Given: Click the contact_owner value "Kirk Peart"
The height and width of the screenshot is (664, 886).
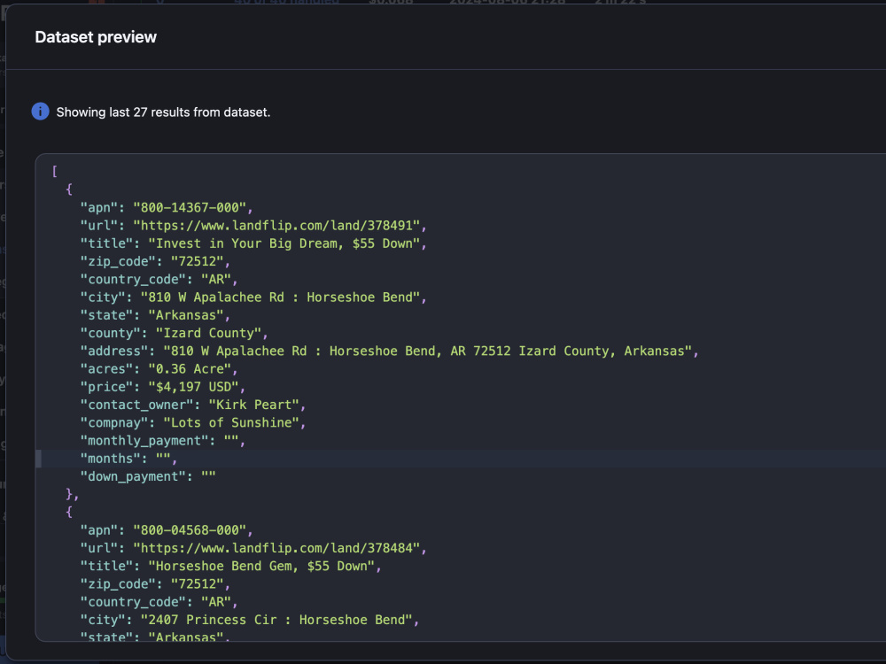Looking at the screenshot, I should click(x=253, y=405).
